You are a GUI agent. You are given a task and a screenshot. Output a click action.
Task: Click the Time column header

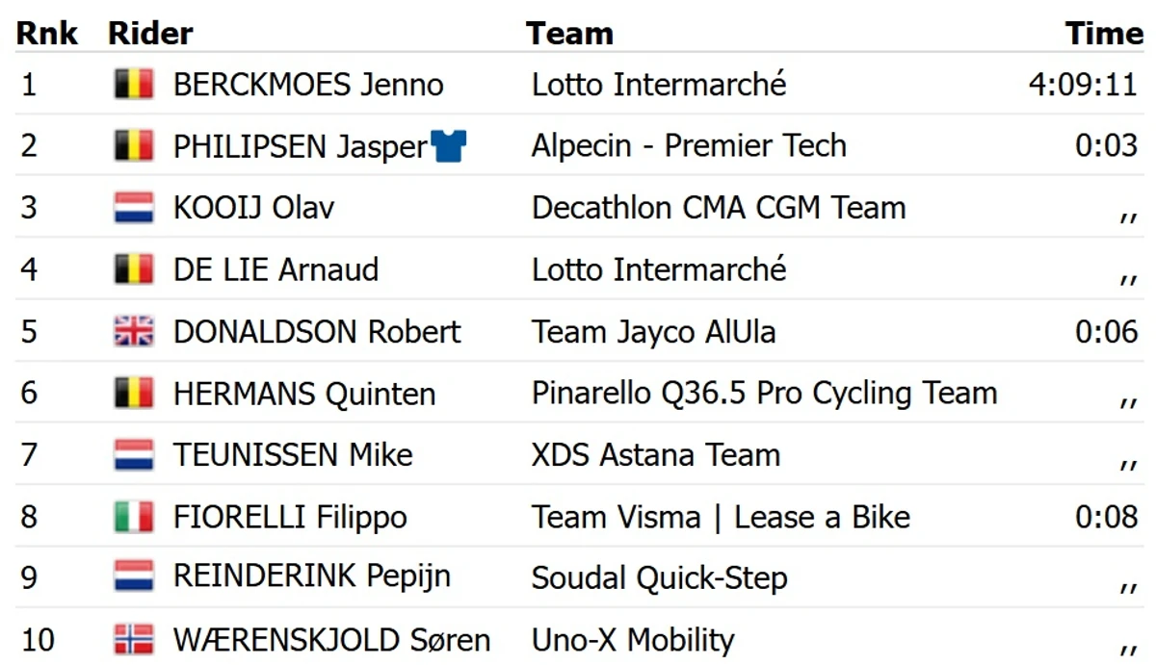[x=1104, y=34]
